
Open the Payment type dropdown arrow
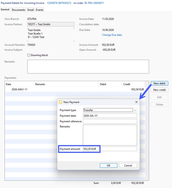point(135,110)
